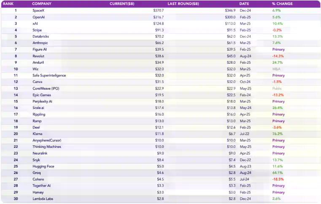Sort by the COMPANY column header
Image resolution: width=321 pixels, height=204 pixels.
pos(42,4)
